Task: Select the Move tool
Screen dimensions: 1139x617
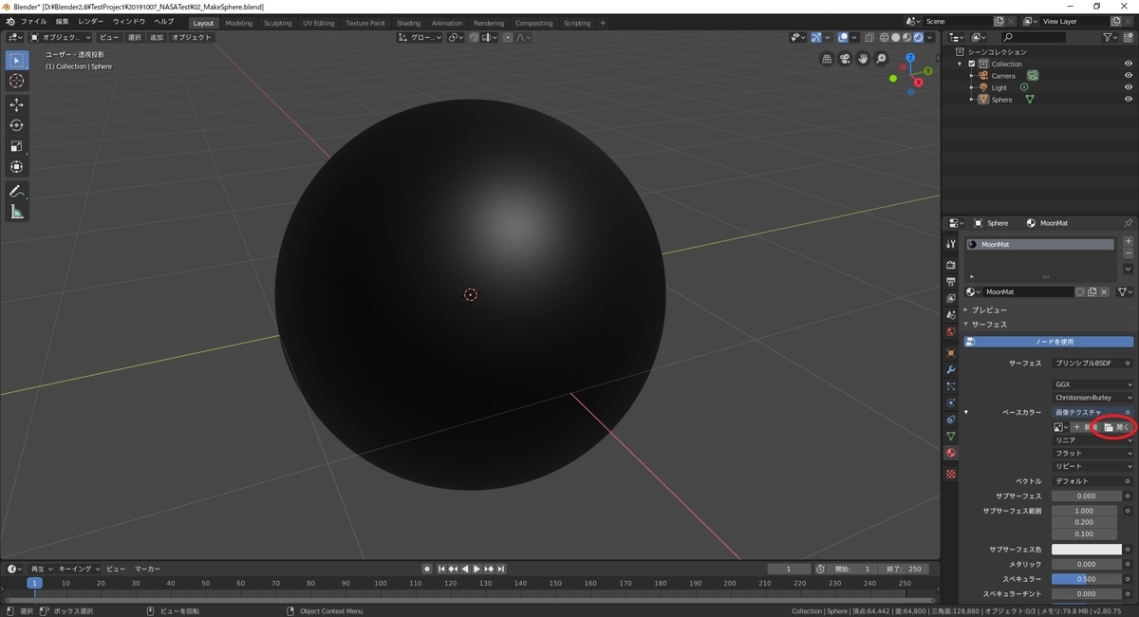Action: click(16, 104)
